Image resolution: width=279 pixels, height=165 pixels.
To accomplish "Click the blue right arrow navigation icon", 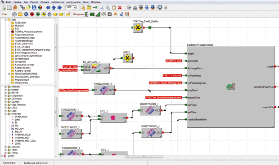I will 59,8.
